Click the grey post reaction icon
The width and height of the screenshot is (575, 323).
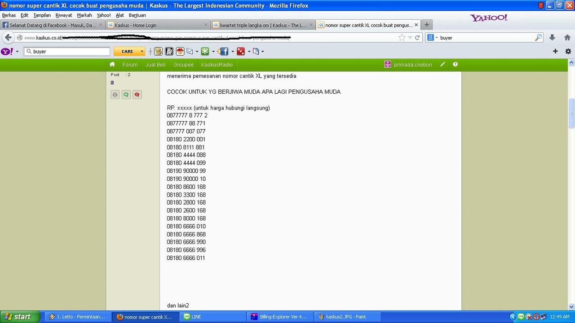tap(115, 95)
